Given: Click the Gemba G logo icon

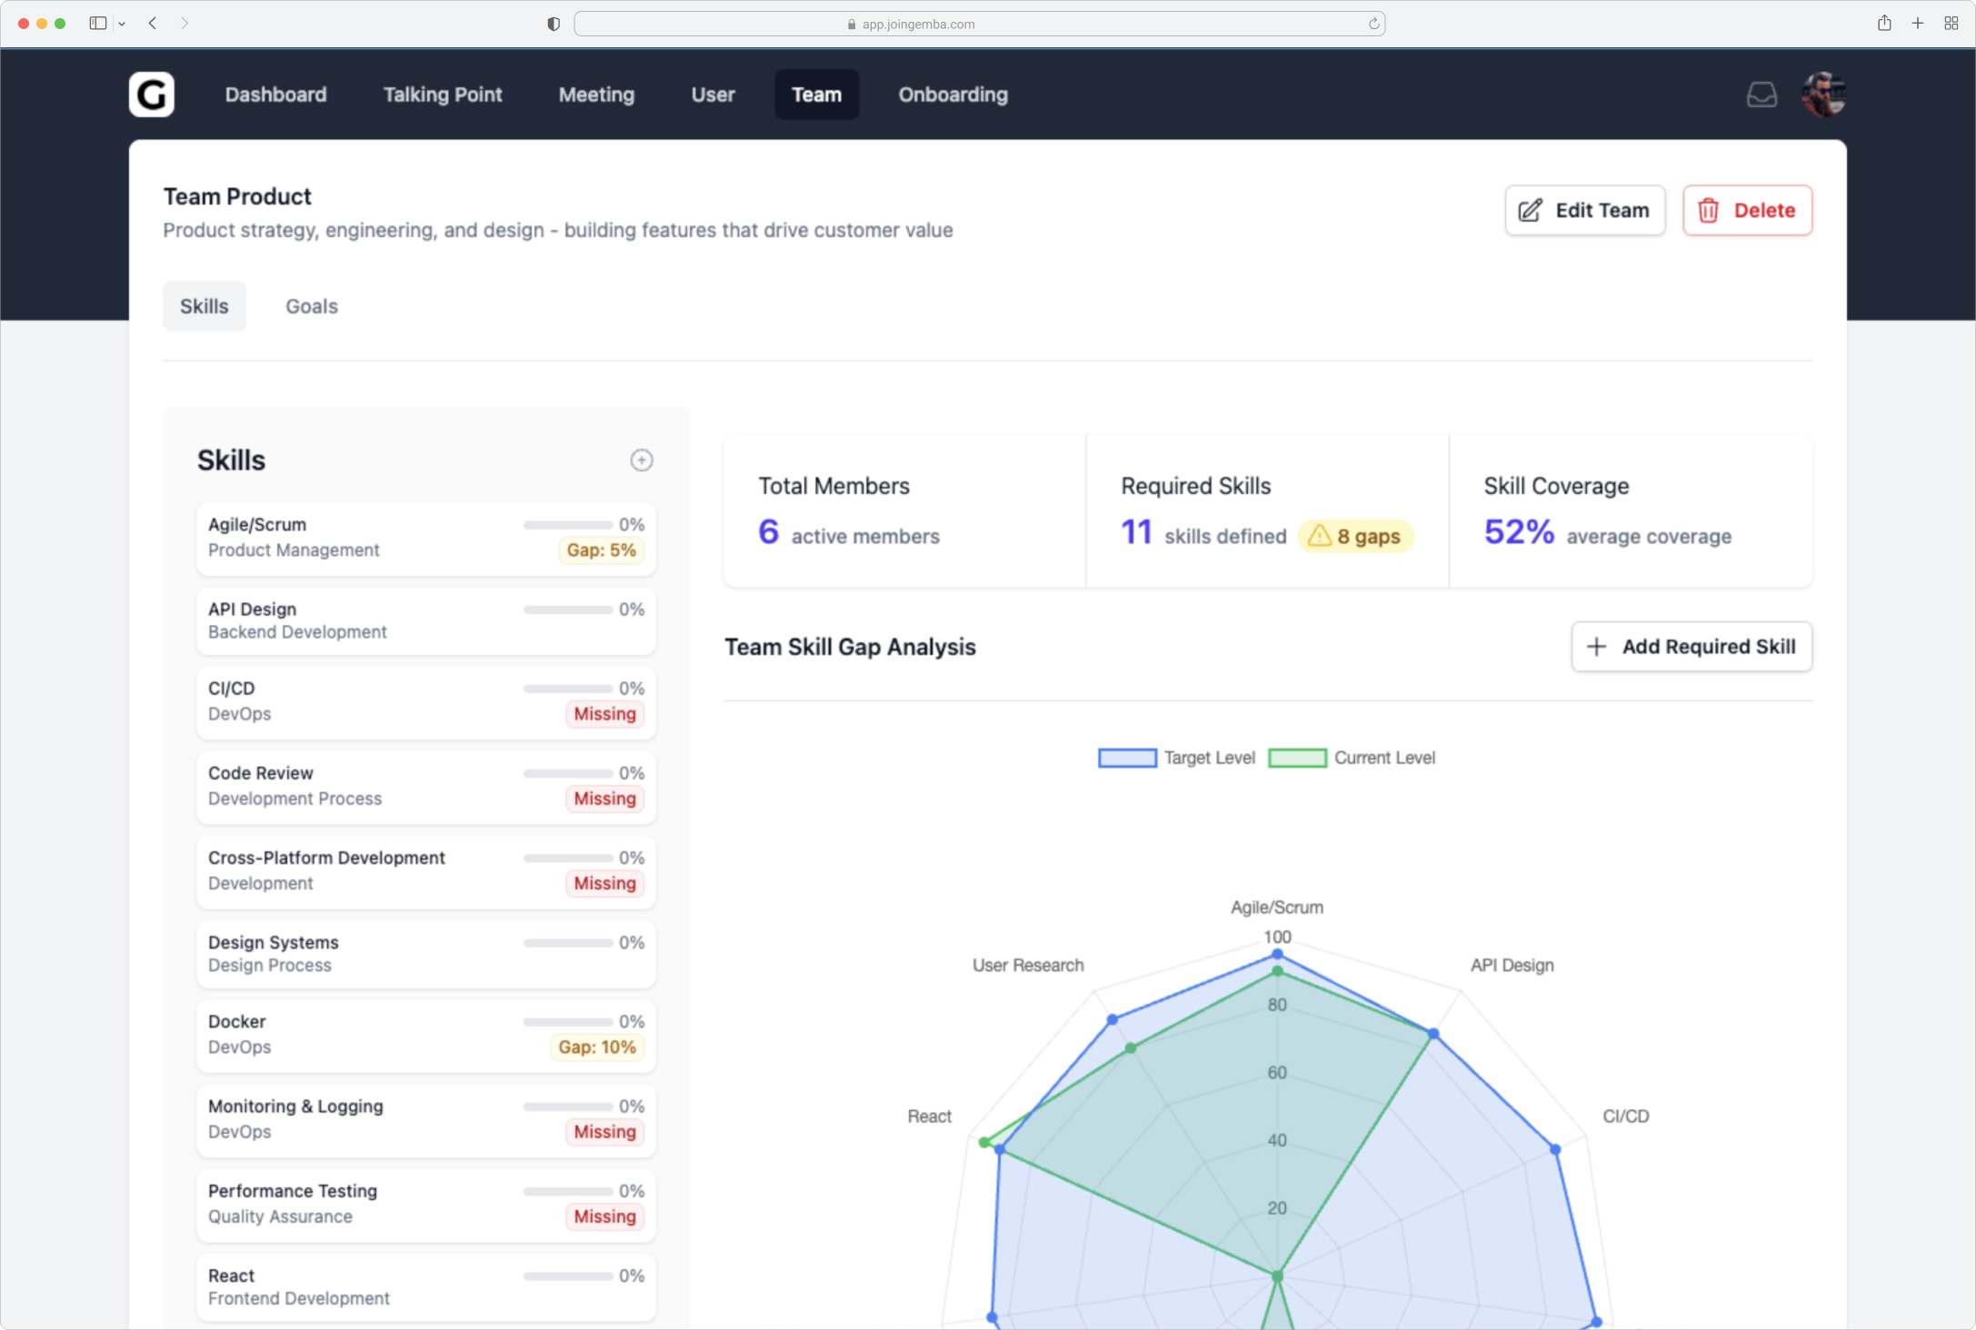Looking at the screenshot, I should click(151, 94).
